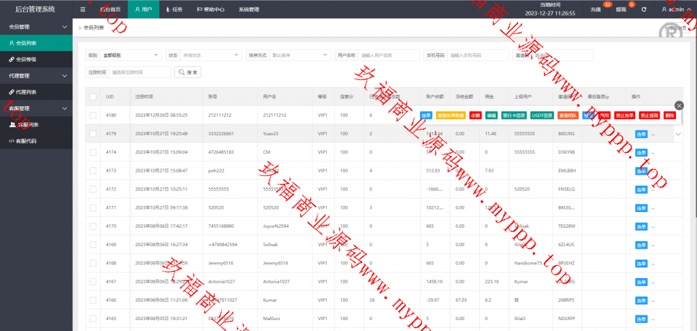This screenshot has width=697, height=331.
Task: Open the 级别 level dropdown
Action: (131, 55)
